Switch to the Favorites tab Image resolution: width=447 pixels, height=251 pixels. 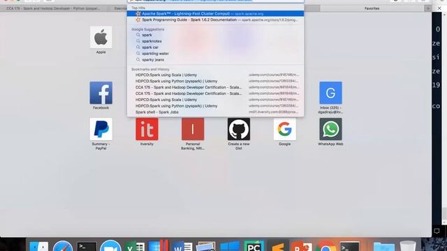click(372, 8)
